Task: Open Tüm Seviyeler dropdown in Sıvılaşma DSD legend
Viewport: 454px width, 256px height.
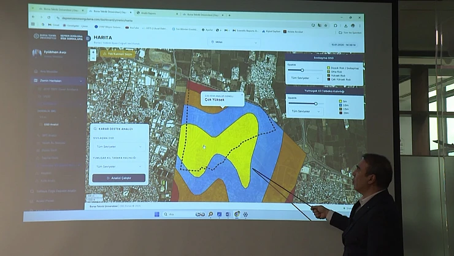Action: [x=305, y=78]
